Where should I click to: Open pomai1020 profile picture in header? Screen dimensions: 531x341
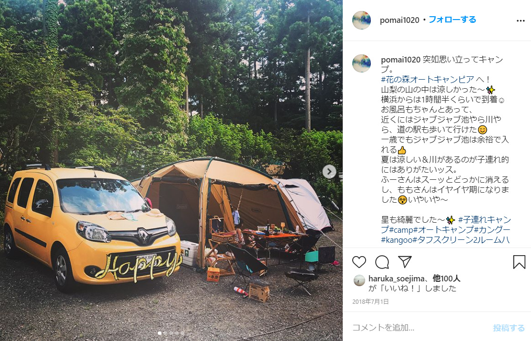point(361,21)
